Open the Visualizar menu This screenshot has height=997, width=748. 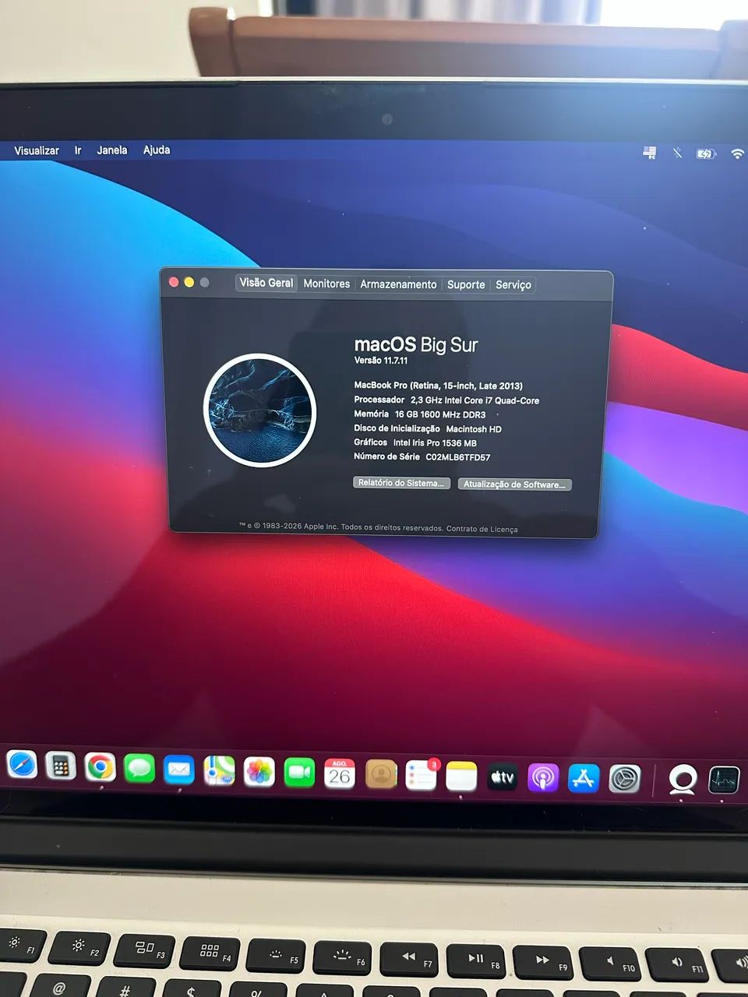click(x=37, y=150)
